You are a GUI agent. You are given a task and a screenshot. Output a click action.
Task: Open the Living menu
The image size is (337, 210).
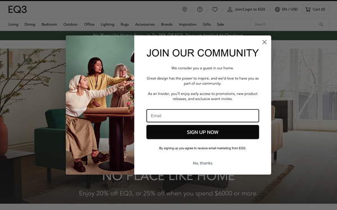pyautogui.click(x=13, y=25)
